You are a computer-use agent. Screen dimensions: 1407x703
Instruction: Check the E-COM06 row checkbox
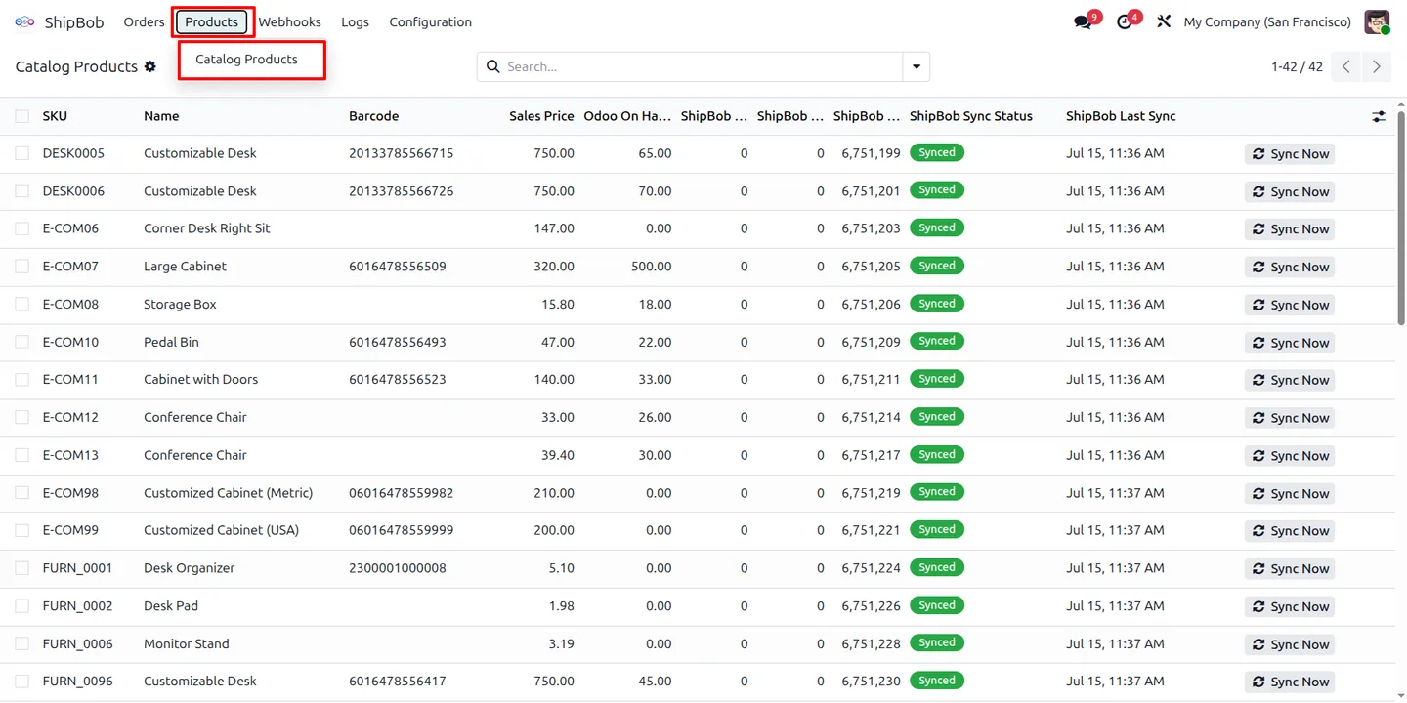pyautogui.click(x=21, y=228)
